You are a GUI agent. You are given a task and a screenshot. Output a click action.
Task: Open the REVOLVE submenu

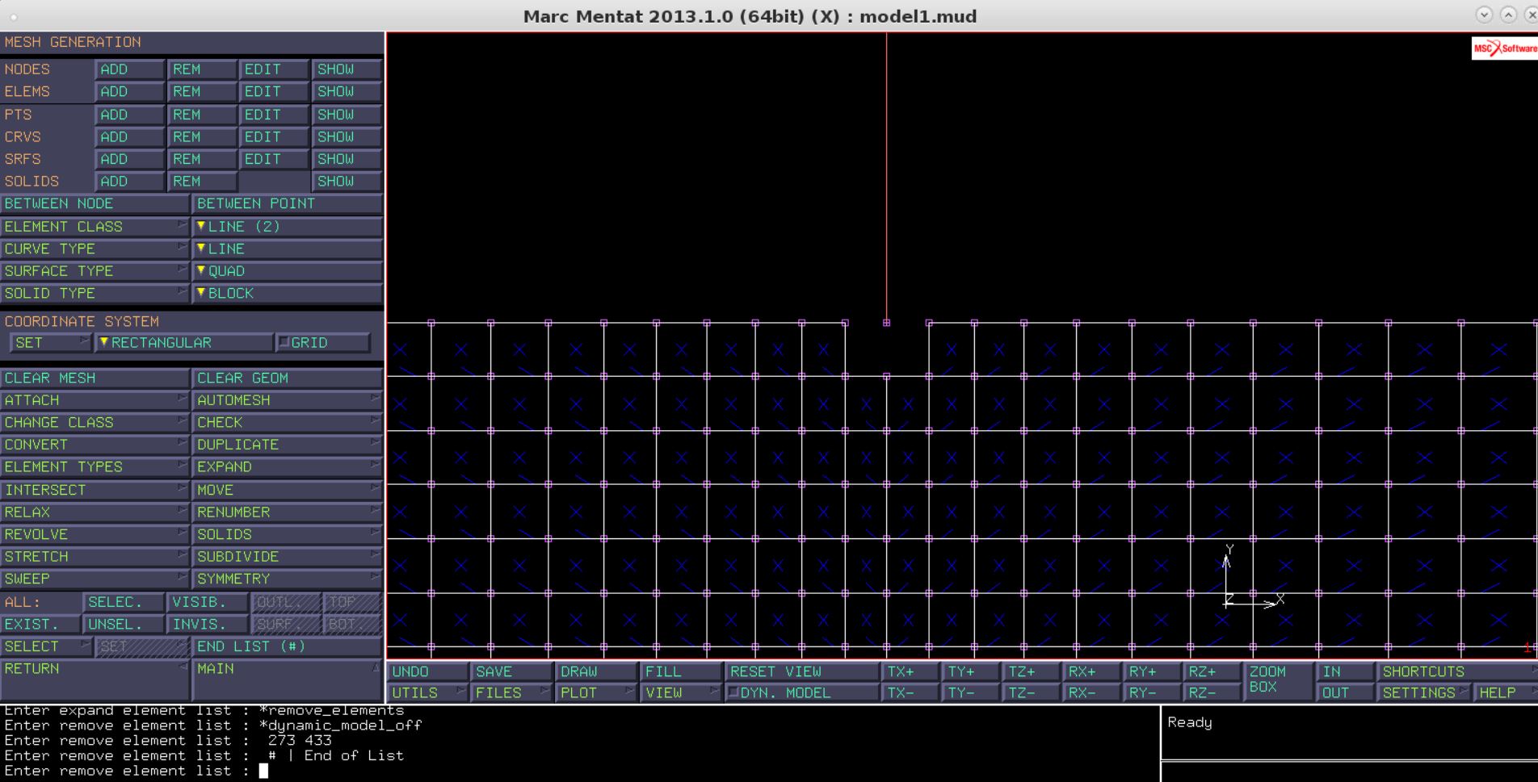[x=95, y=534]
